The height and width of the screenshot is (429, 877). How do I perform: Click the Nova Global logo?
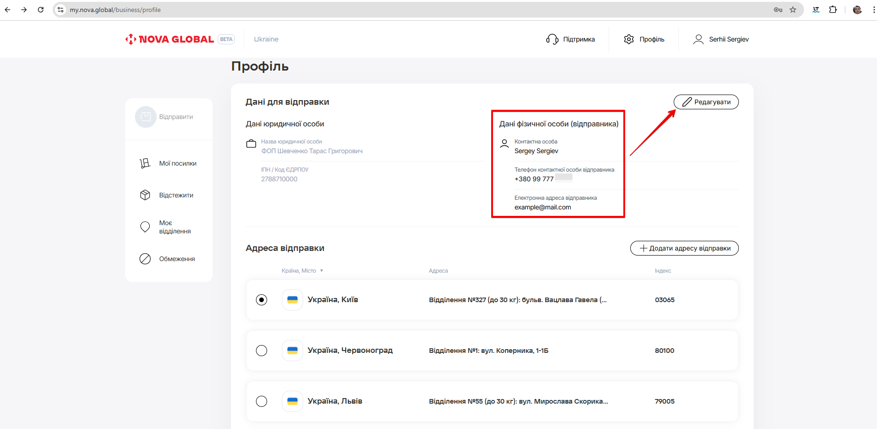pos(170,39)
